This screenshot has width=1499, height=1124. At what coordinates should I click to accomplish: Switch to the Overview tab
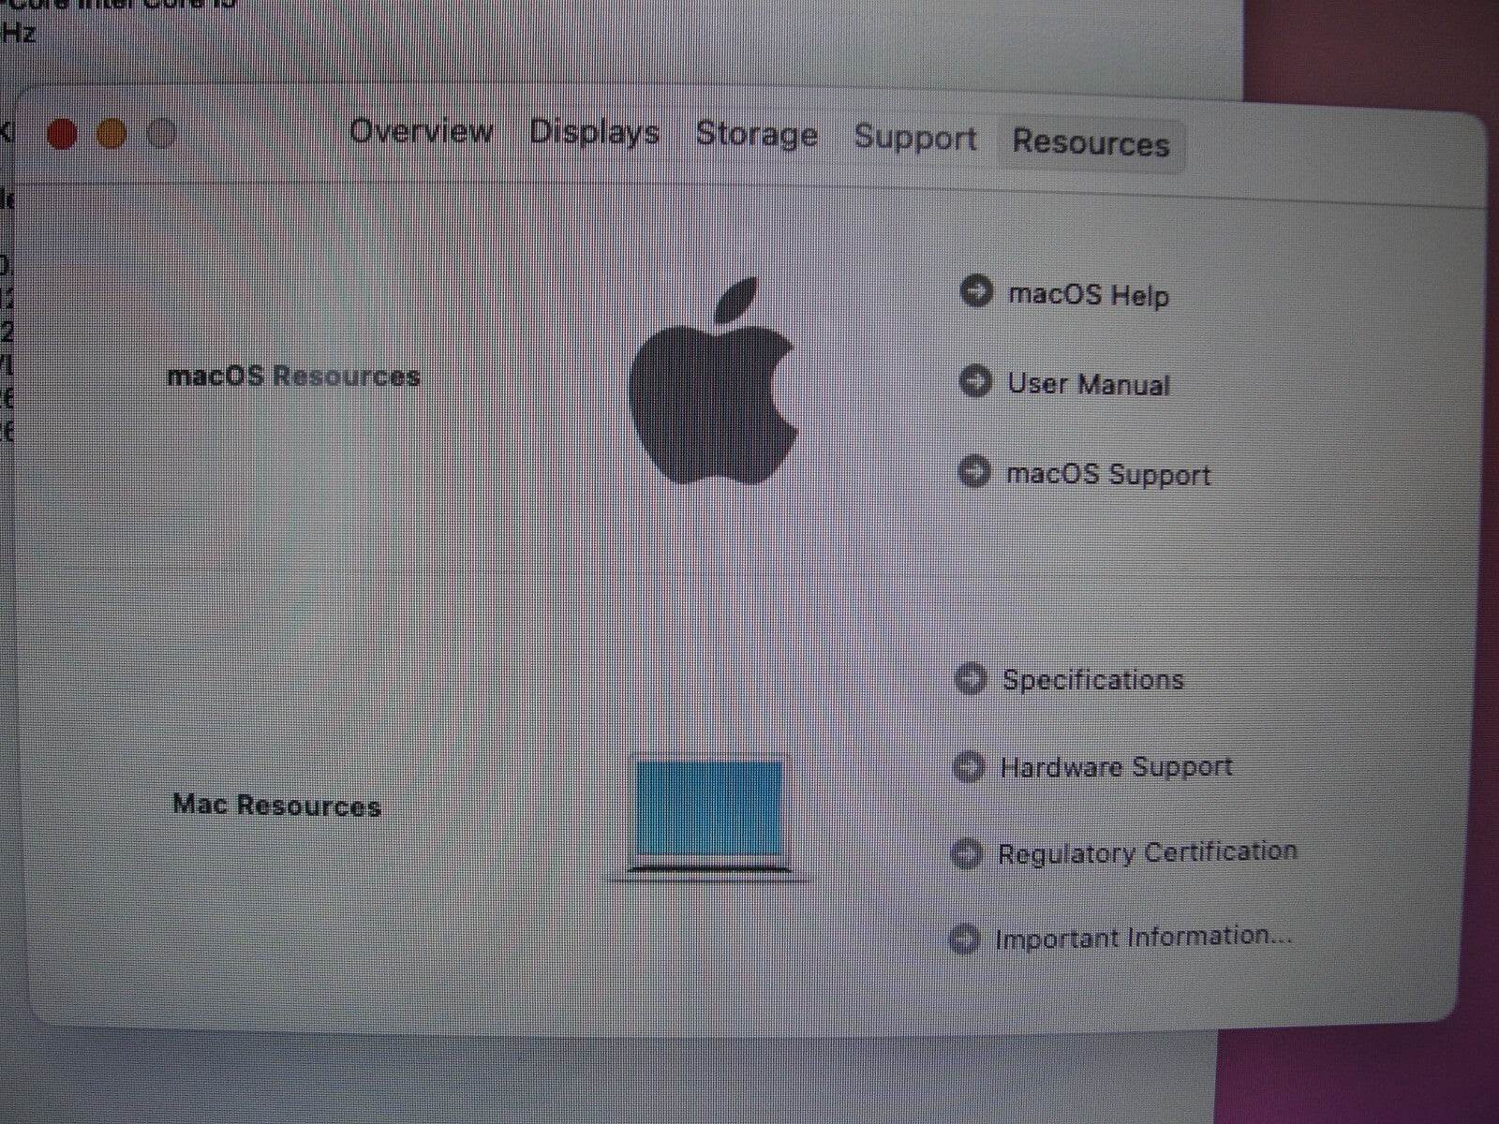421,131
